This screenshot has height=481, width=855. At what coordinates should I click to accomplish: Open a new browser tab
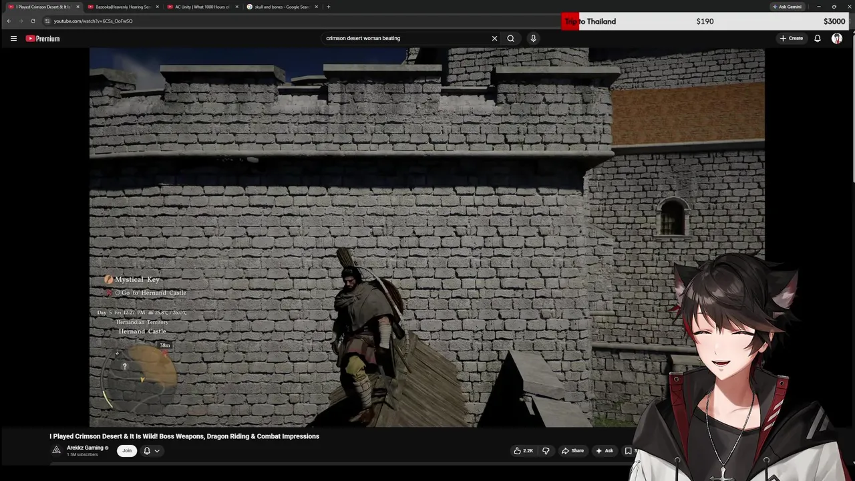click(x=328, y=7)
